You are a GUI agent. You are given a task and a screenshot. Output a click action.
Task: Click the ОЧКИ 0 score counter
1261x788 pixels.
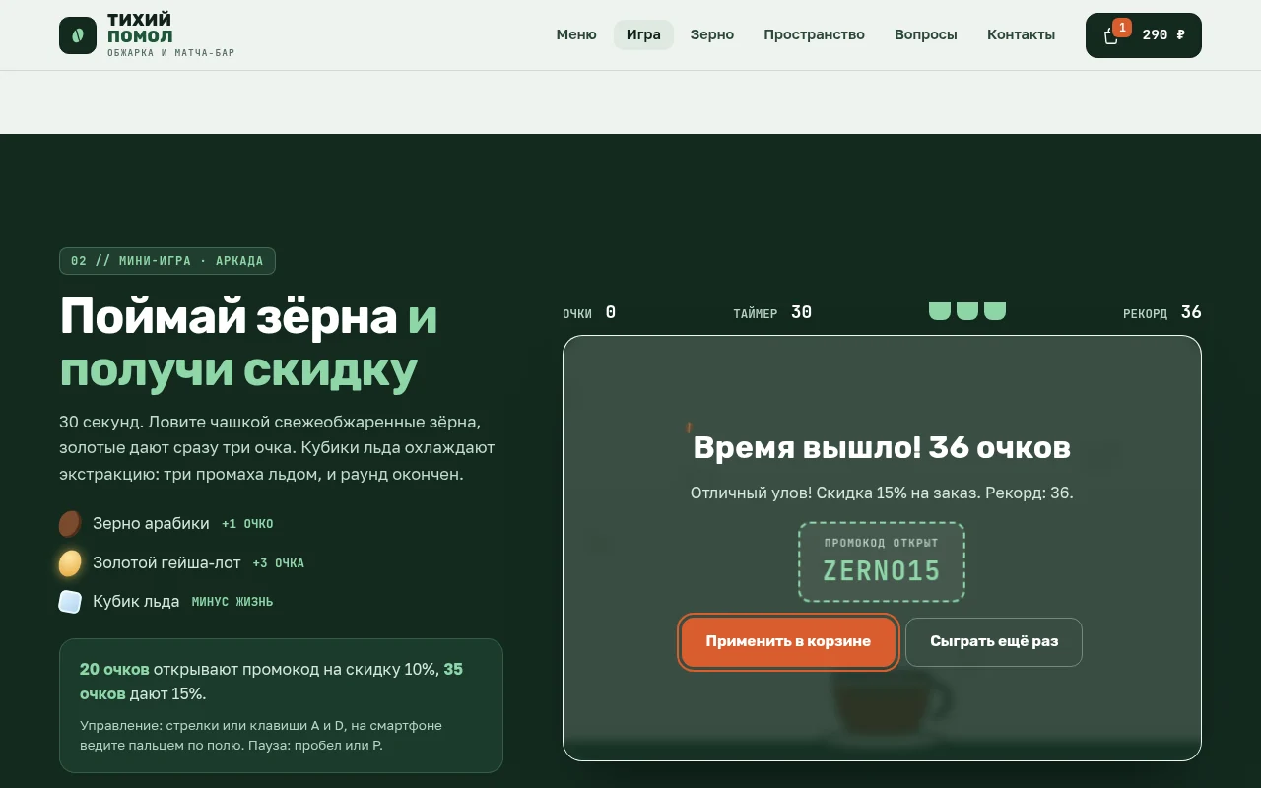(x=589, y=312)
